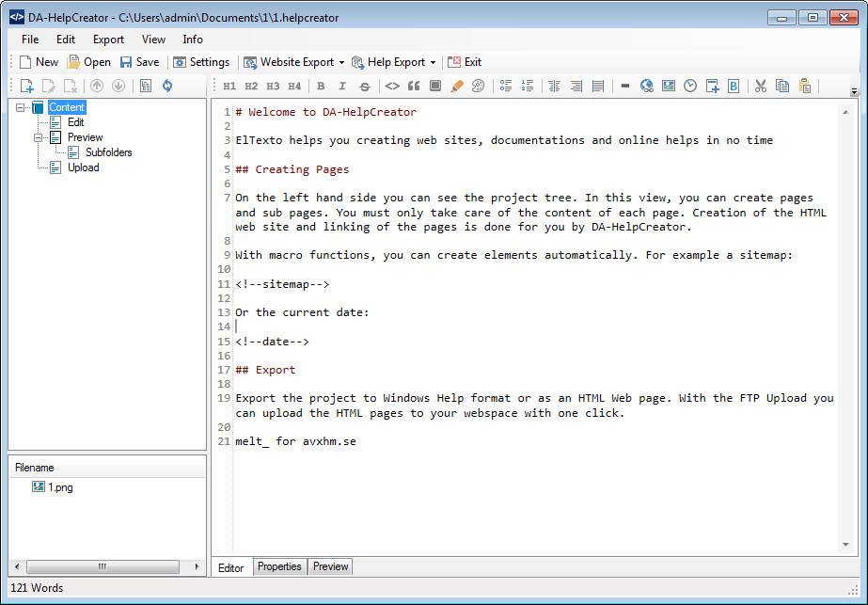Image resolution: width=868 pixels, height=605 pixels.
Task: Switch to the Preview tab
Action: (x=330, y=566)
